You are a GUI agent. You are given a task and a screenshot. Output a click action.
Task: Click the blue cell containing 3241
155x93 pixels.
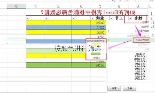[x=98, y=27]
